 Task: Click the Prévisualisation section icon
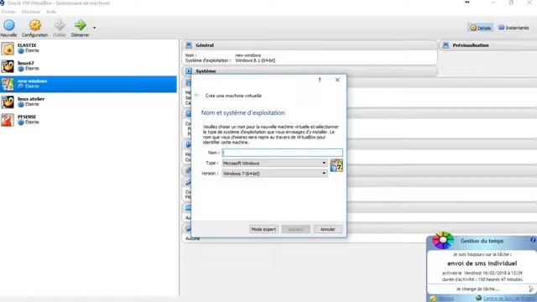[x=446, y=45]
